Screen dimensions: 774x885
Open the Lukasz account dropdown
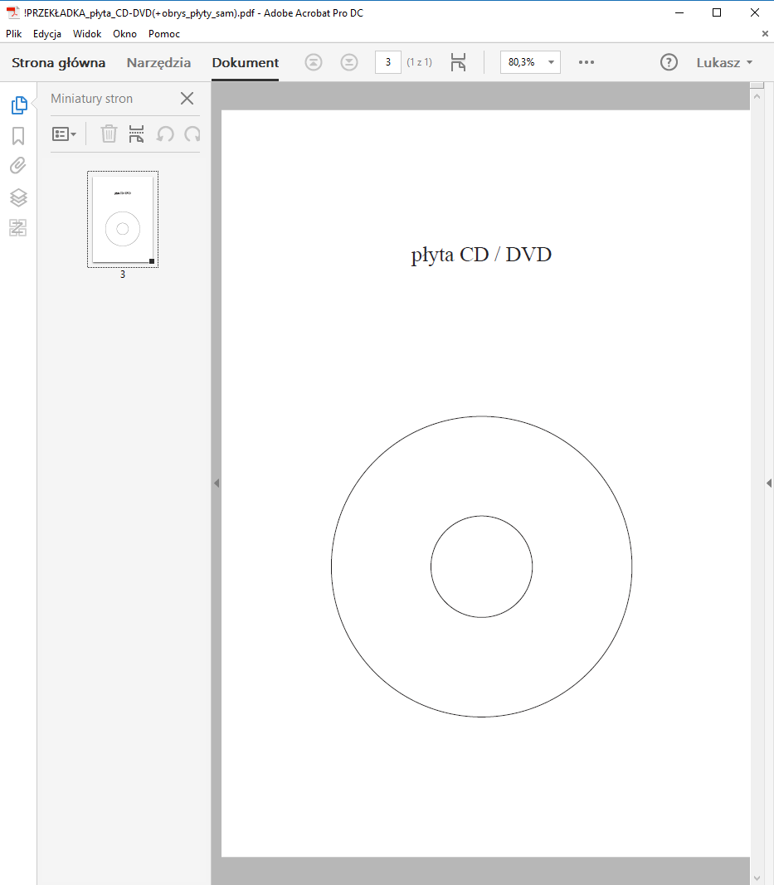pyautogui.click(x=725, y=62)
